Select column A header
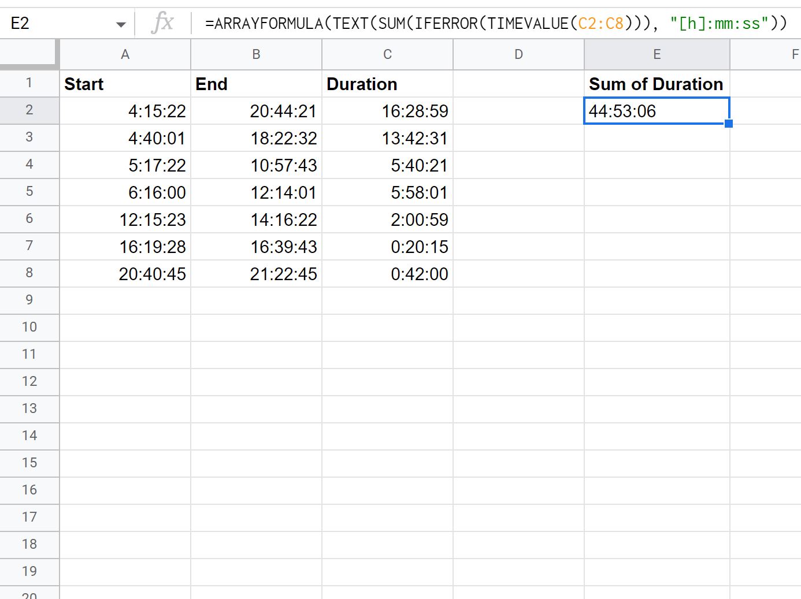Image resolution: width=801 pixels, height=599 pixels. [x=125, y=54]
